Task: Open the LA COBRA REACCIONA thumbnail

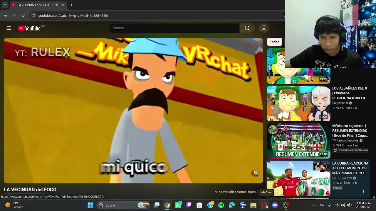Action: coord(298,178)
